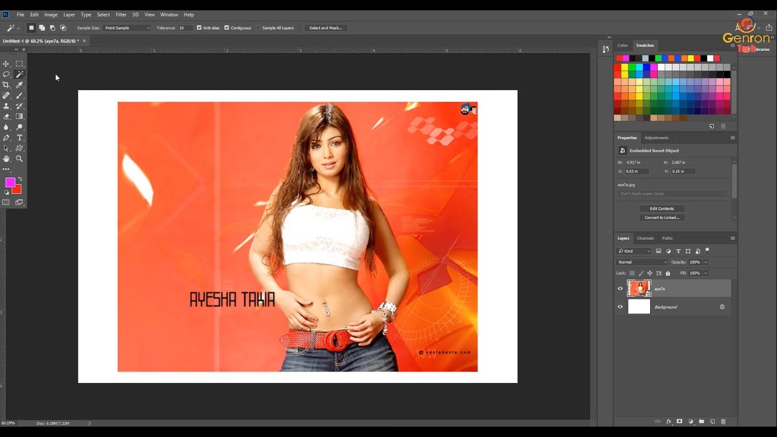777x437 pixels.
Task: Select the Path Selection tool
Action: tap(6, 148)
